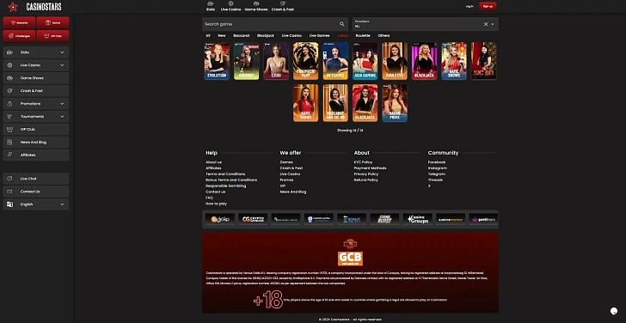The height and width of the screenshot is (323, 626).
Task: Open Crash & Fast in top navigation
Action: click(283, 6)
